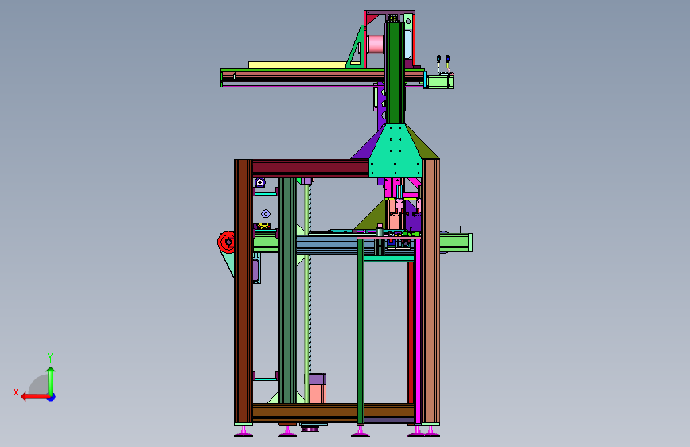Viewport: 690px width, 447px height.
Task: Click the red X axis arrow of the triad
Action: point(34,397)
